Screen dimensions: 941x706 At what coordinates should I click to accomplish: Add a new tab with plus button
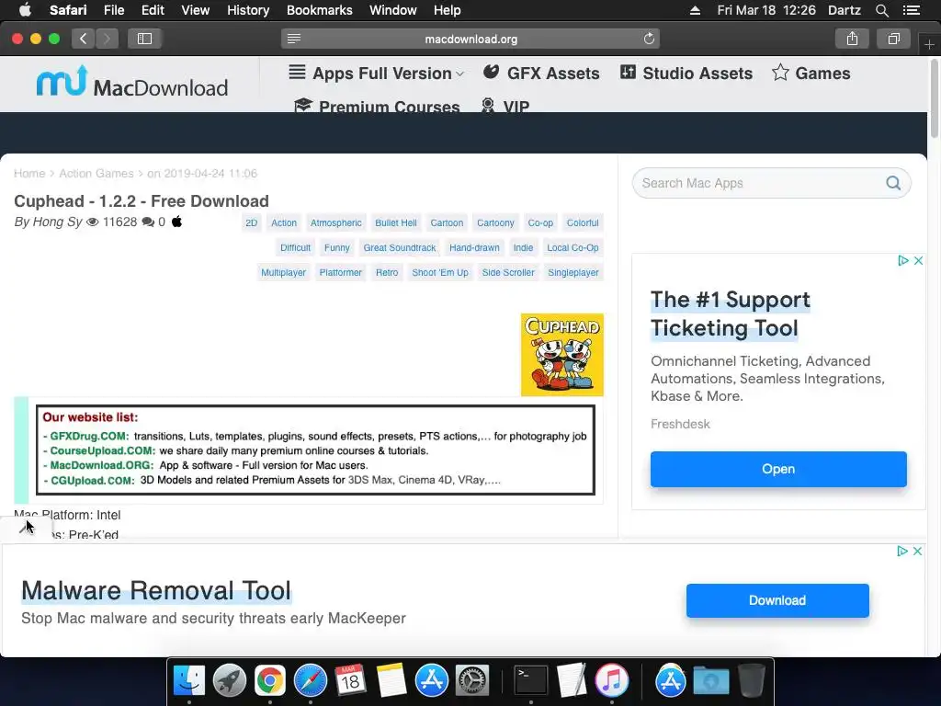pyautogui.click(x=929, y=44)
